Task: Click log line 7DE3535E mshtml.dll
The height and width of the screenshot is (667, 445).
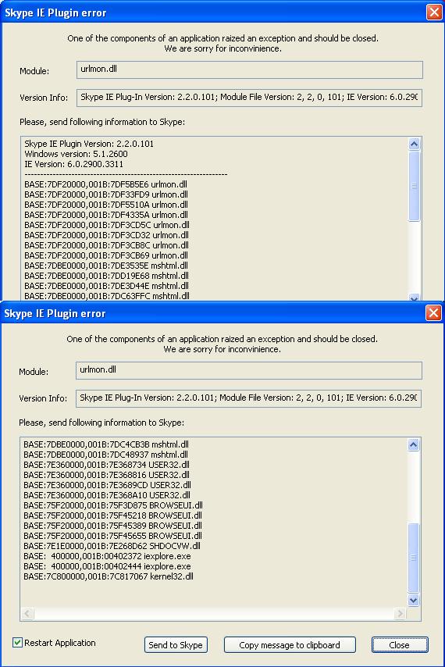Action: 106,266
